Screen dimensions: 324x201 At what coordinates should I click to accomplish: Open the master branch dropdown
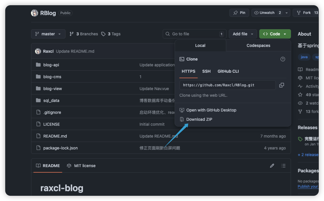coord(48,34)
